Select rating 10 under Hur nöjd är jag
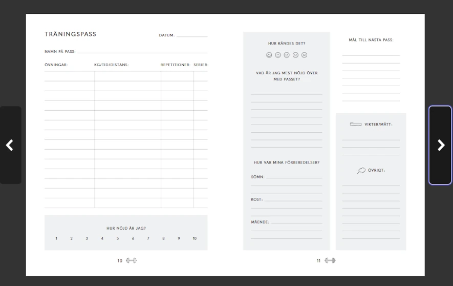 click(x=195, y=238)
